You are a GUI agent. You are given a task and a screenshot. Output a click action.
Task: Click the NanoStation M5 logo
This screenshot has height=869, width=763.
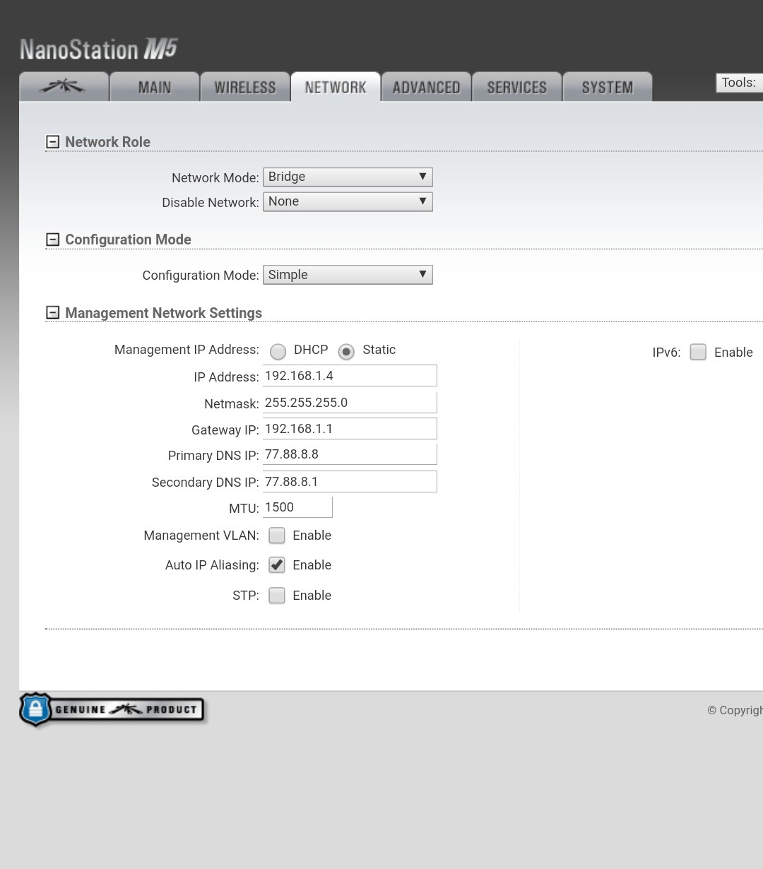click(98, 49)
